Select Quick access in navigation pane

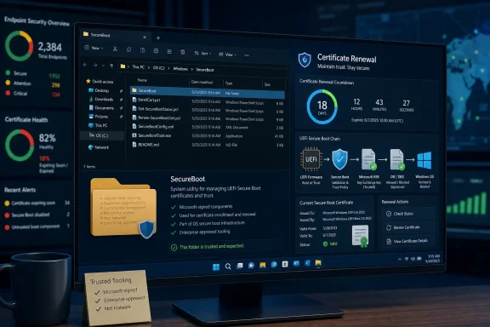pos(100,82)
